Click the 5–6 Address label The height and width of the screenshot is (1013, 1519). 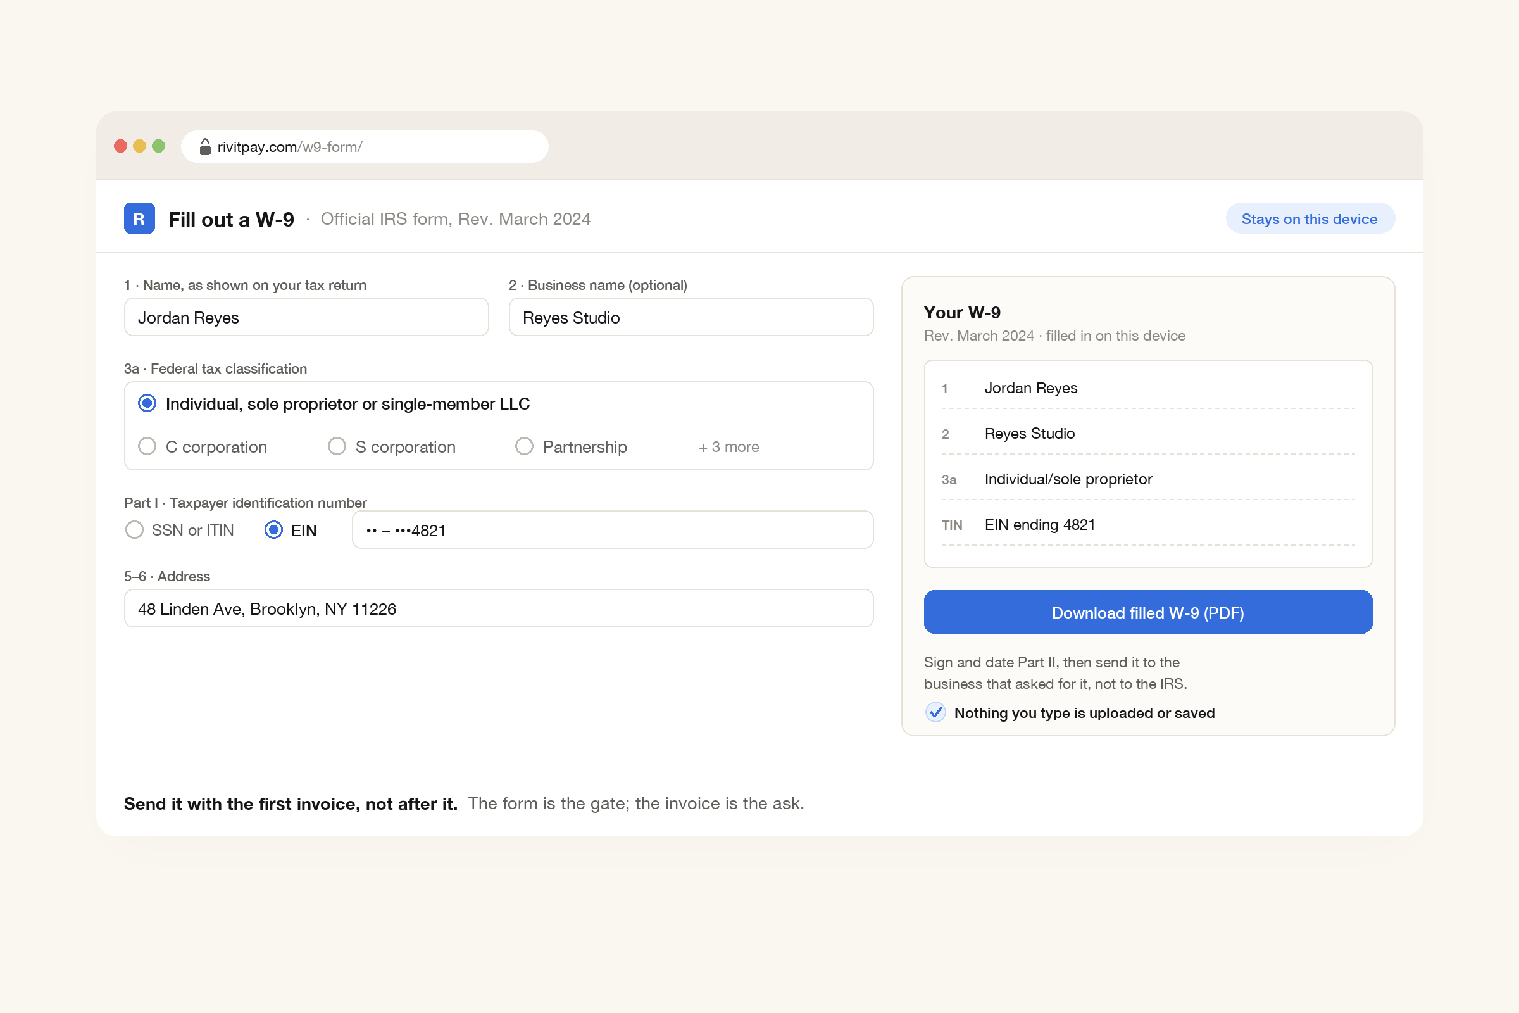point(167,576)
